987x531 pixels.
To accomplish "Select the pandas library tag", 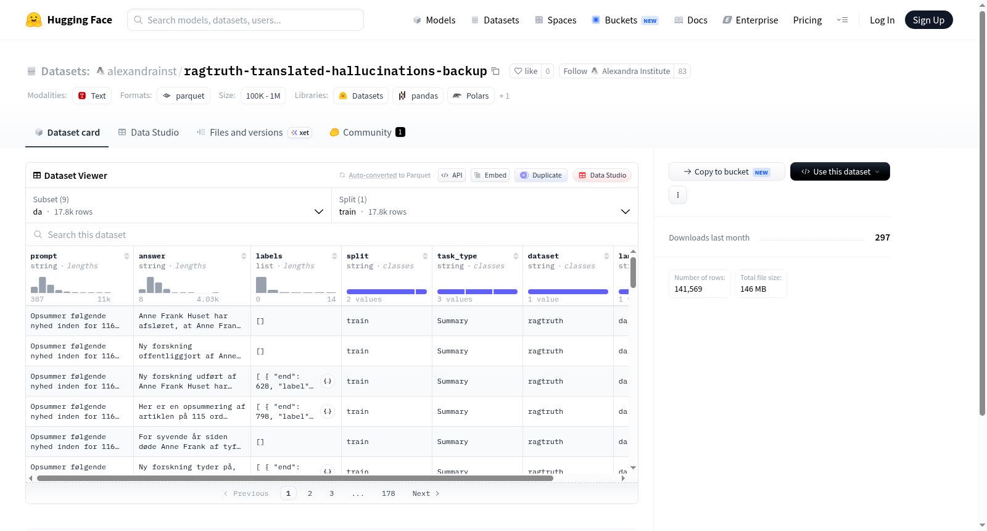I will [418, 96].
